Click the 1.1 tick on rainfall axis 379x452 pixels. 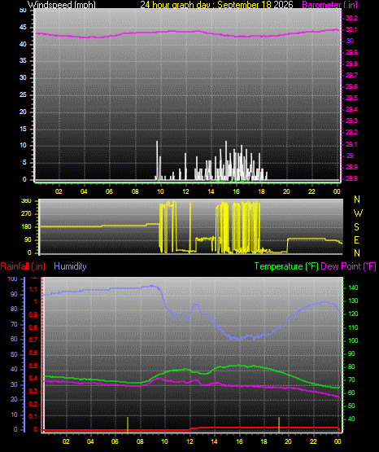click(33, 289)
